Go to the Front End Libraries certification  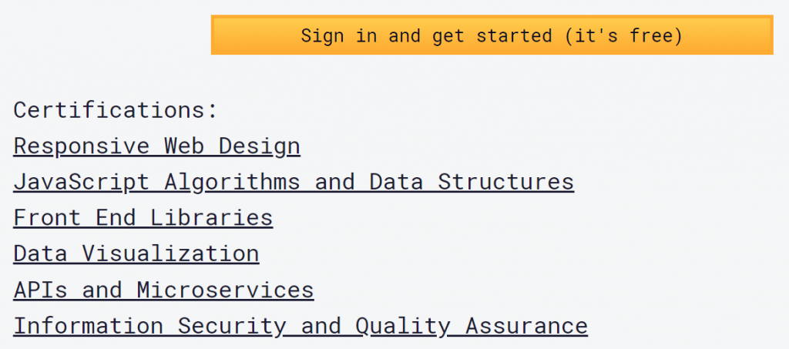(143, 218)
